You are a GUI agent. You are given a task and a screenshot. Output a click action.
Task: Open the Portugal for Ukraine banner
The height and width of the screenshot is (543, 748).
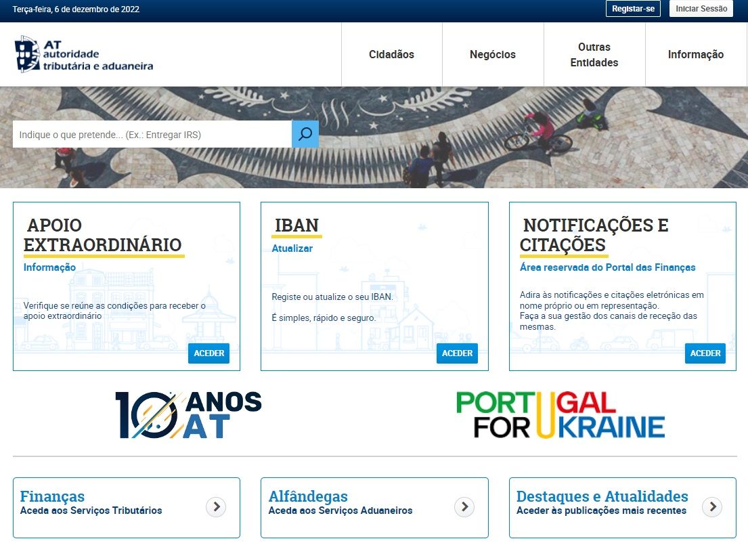[x=560, y=414]
